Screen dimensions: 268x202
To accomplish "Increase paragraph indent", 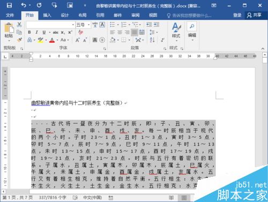I will (157, 25).
